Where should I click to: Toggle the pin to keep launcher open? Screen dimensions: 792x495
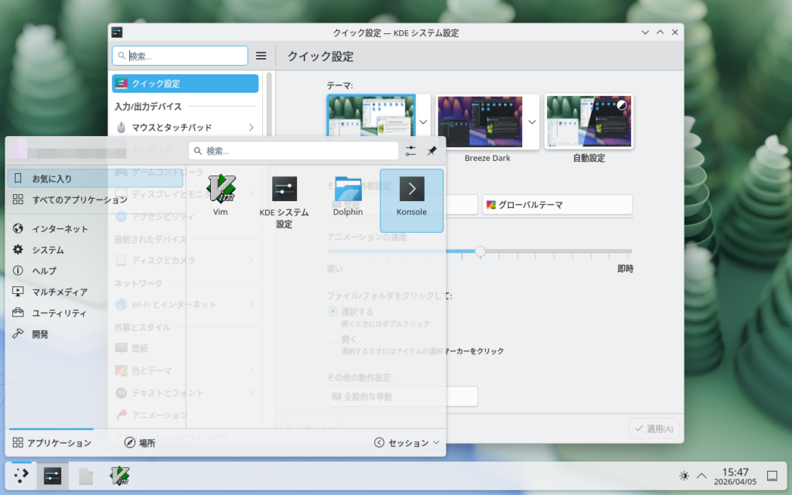point(432,151)
